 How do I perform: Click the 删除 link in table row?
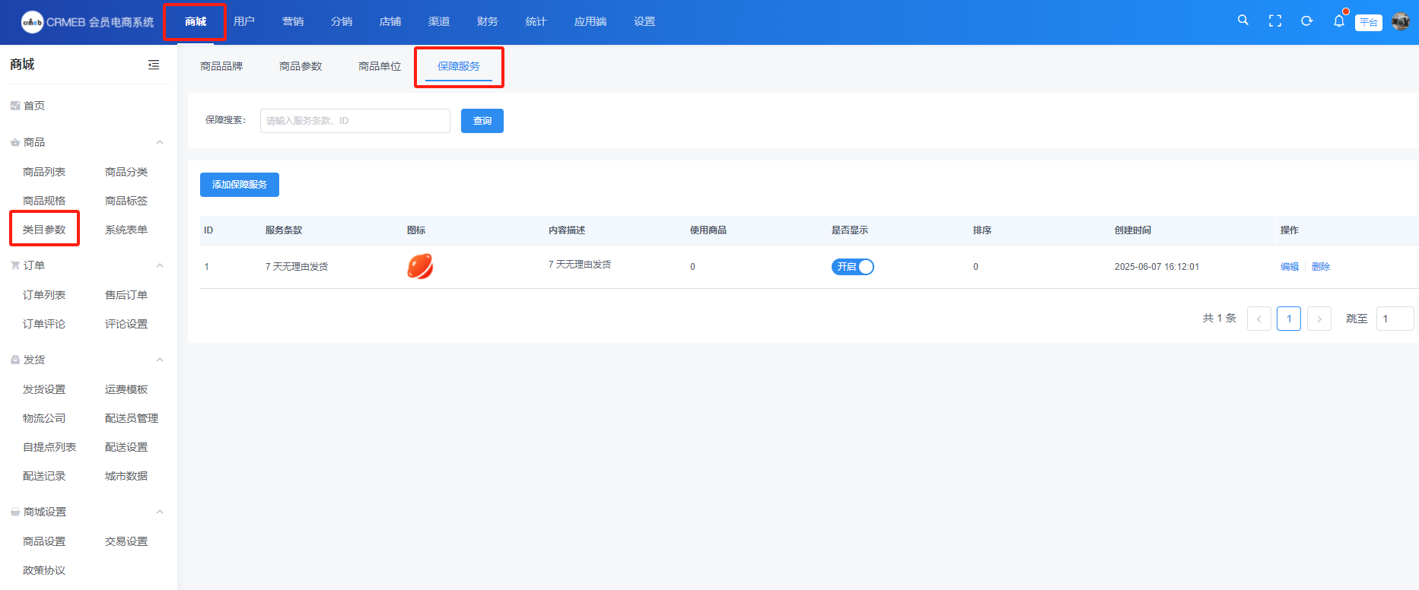click(x=1321, y=267)
